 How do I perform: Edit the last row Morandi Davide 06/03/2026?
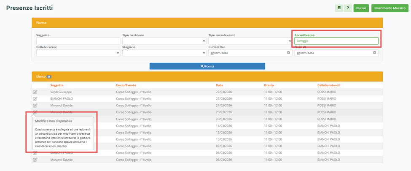[x=35, y=160]
